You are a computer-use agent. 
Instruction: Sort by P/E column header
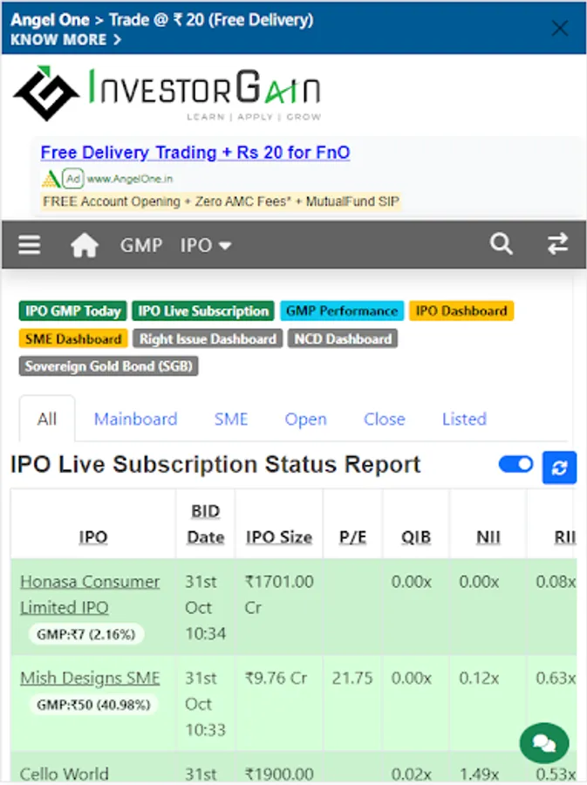point(352,536)
